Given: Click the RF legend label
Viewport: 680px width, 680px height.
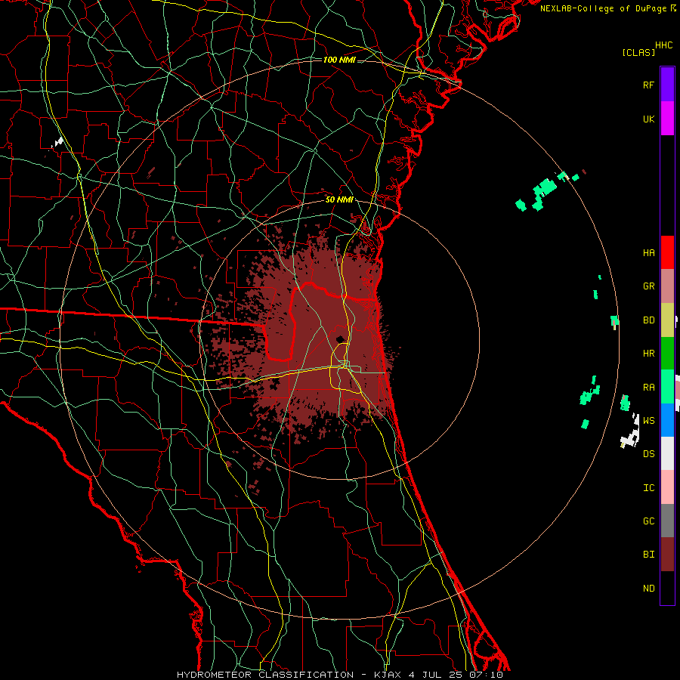Looking at the screenshot, I should tap(648, 85).
